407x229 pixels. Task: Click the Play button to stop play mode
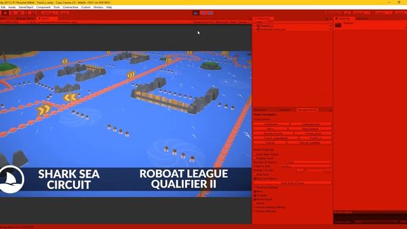coord(196,13)
